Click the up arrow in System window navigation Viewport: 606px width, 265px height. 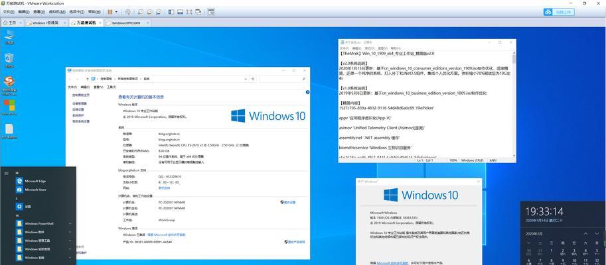pos(88,79)
